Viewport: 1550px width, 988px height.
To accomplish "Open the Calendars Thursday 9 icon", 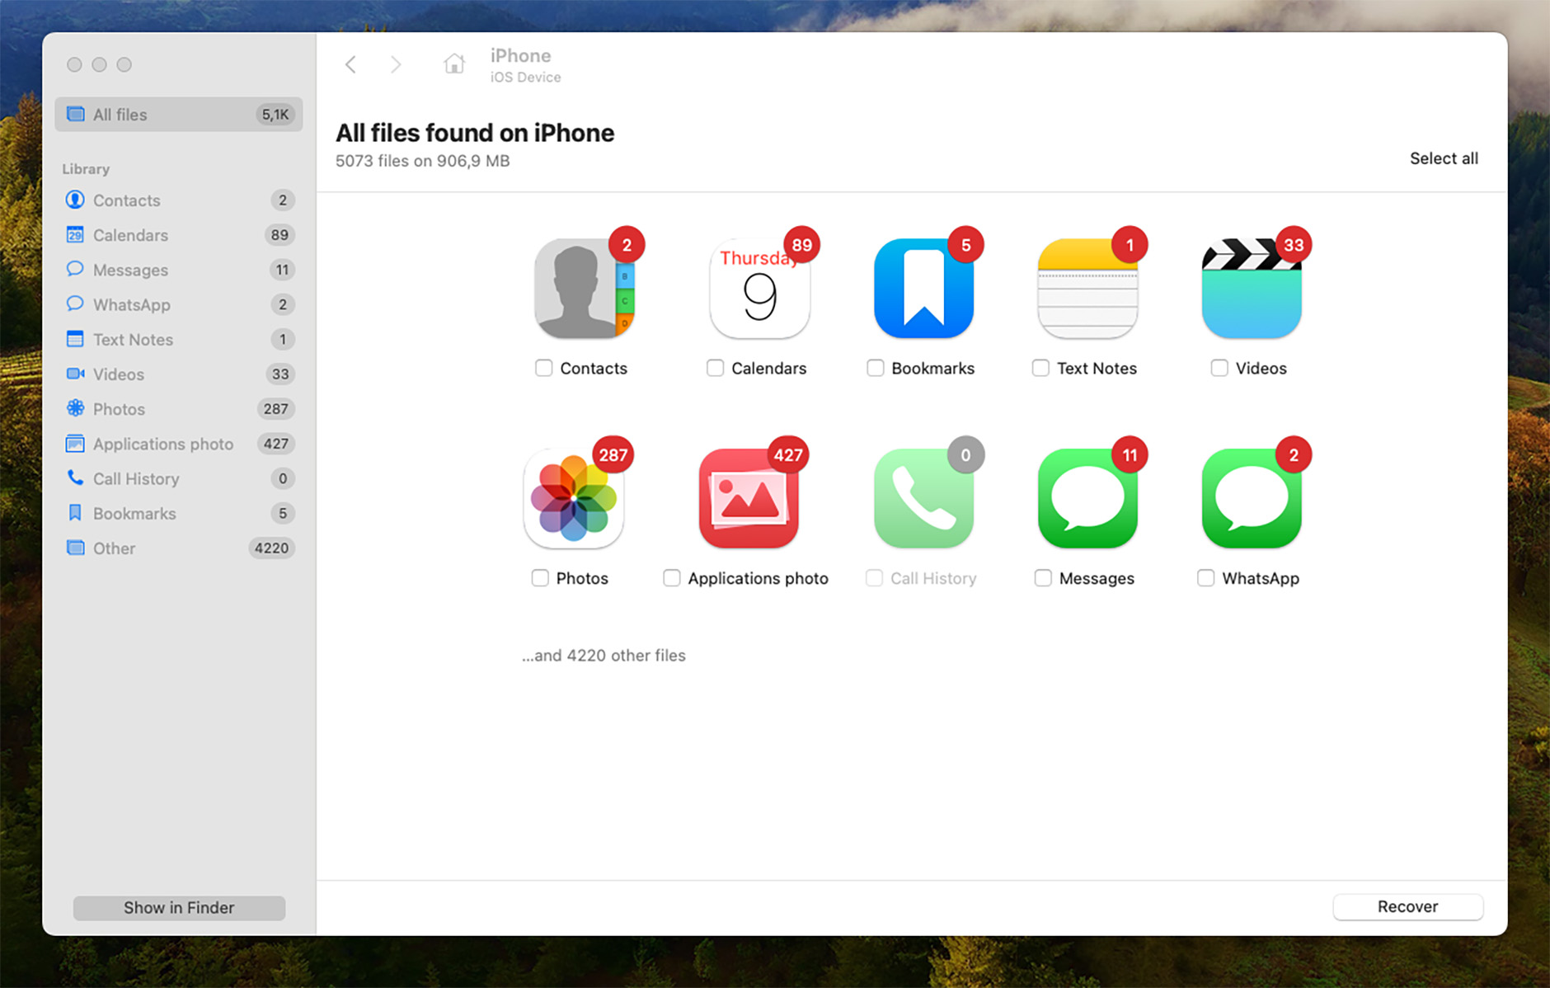I will (x=759, y=289).
